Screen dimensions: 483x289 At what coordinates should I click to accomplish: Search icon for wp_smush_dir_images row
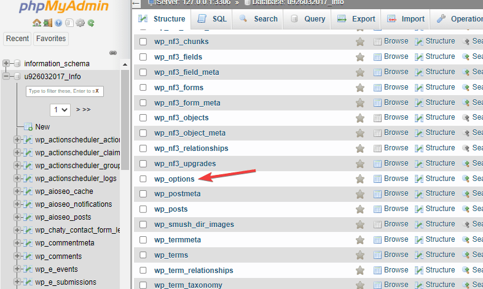point(466,225)
